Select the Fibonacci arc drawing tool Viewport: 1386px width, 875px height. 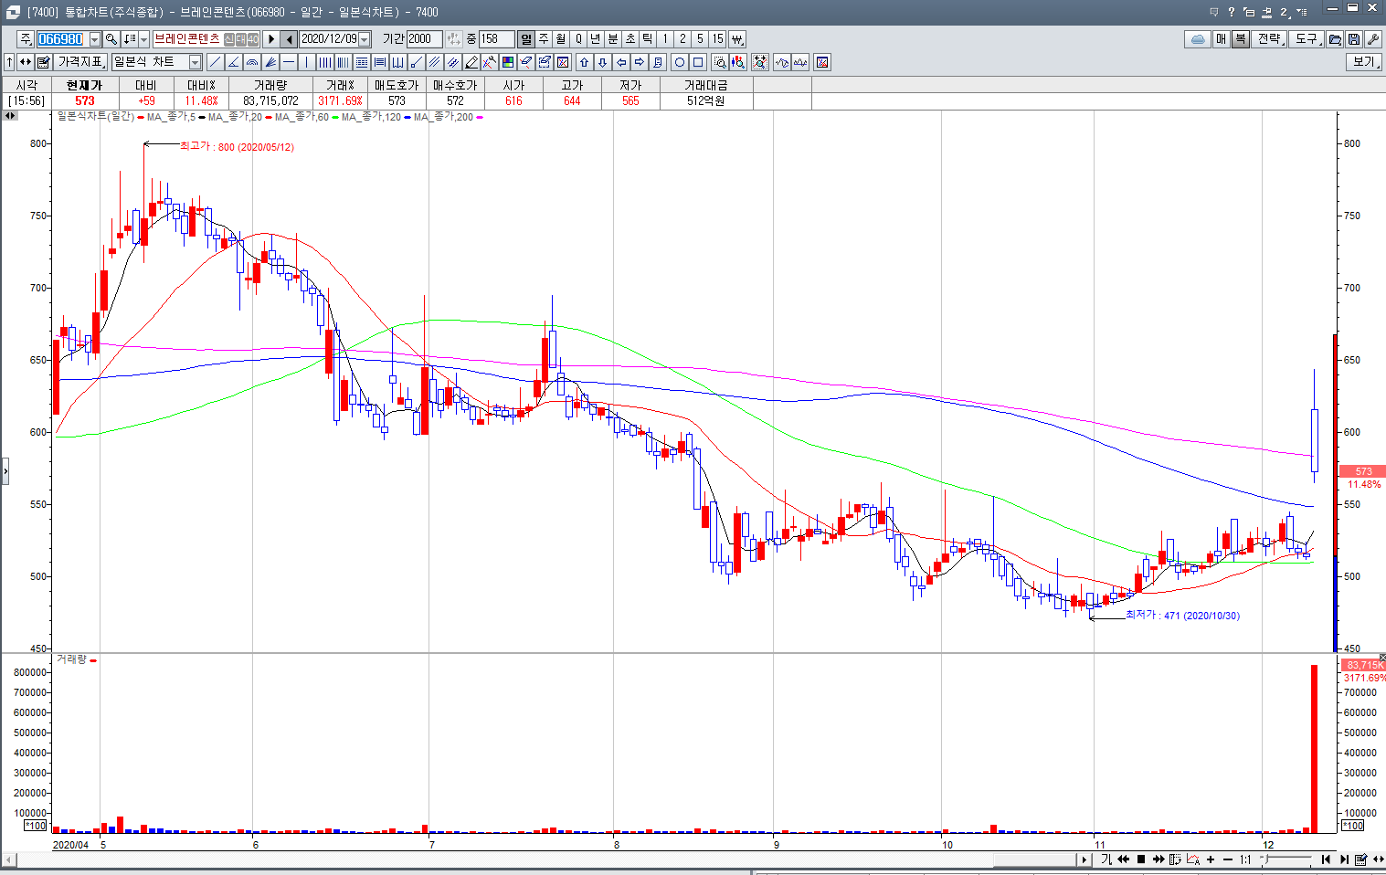point(252,62)
